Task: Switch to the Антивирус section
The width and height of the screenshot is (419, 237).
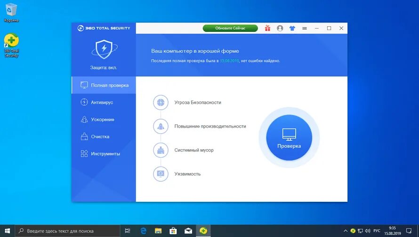Action: (104, 102)
